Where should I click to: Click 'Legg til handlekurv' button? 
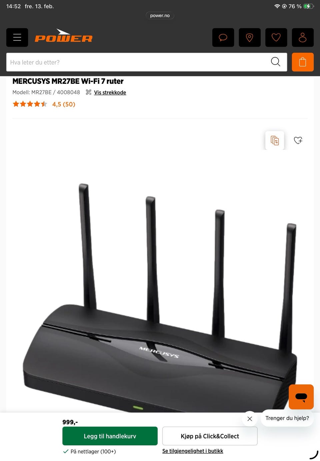(110, 436)
